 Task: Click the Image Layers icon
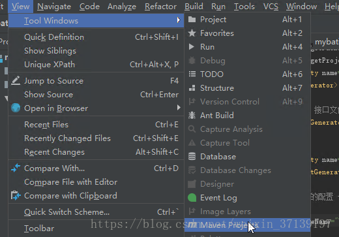click(192, 212)
